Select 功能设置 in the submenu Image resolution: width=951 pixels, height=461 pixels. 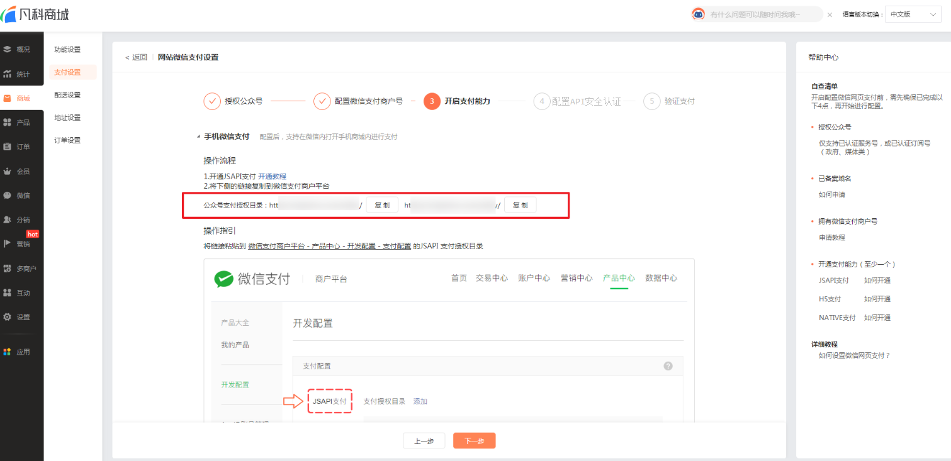click(x=67, y=49)
